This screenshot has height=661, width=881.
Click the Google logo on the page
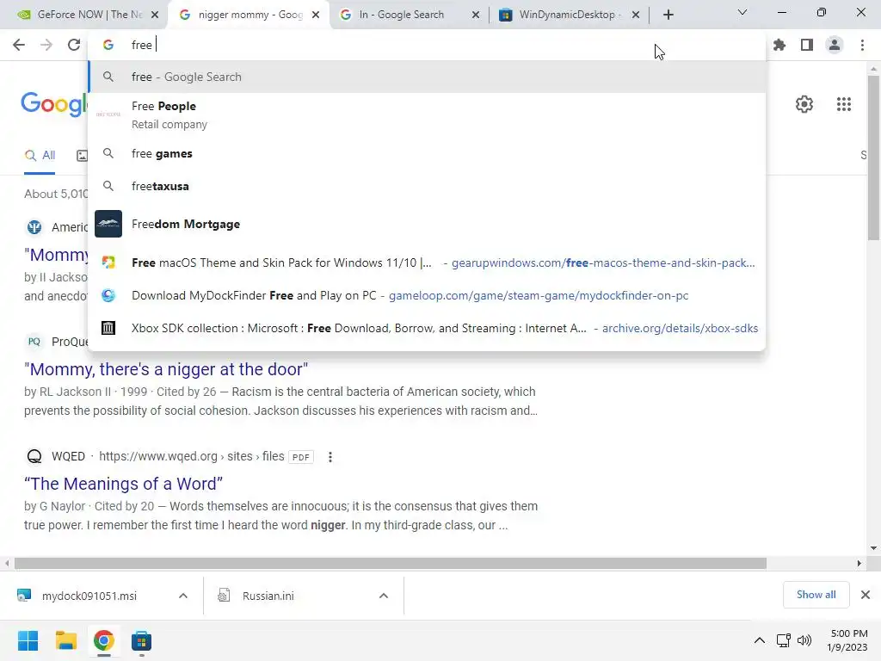click(54, 104)
